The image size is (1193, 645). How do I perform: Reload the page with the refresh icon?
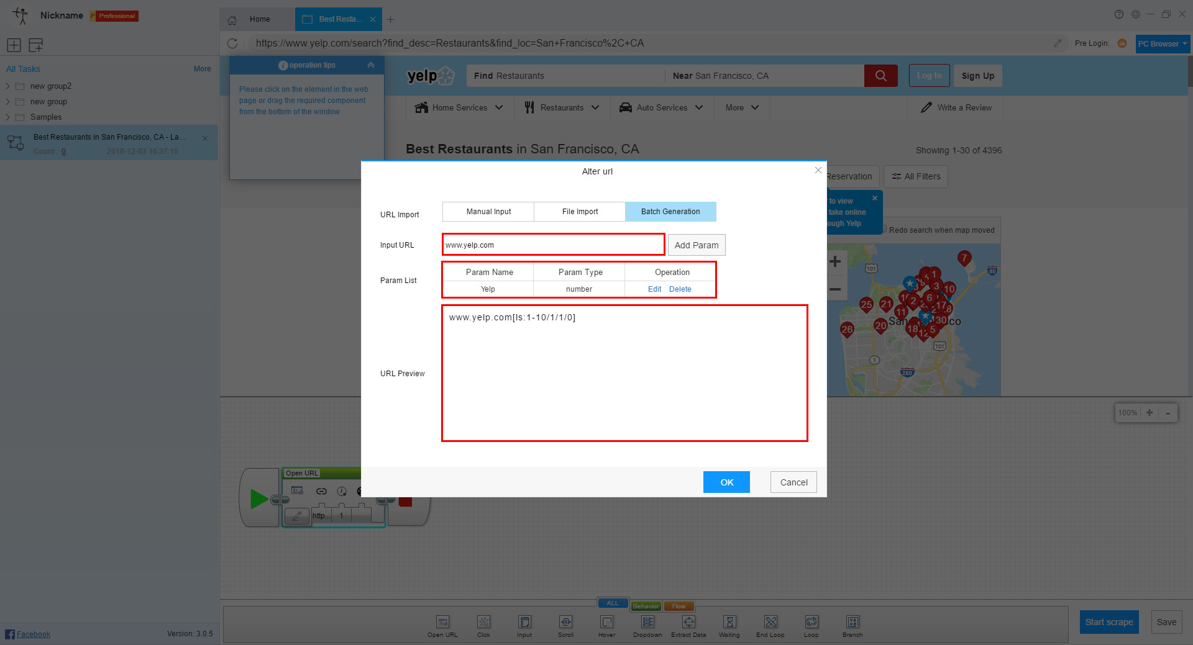click(x=232, y=43)
